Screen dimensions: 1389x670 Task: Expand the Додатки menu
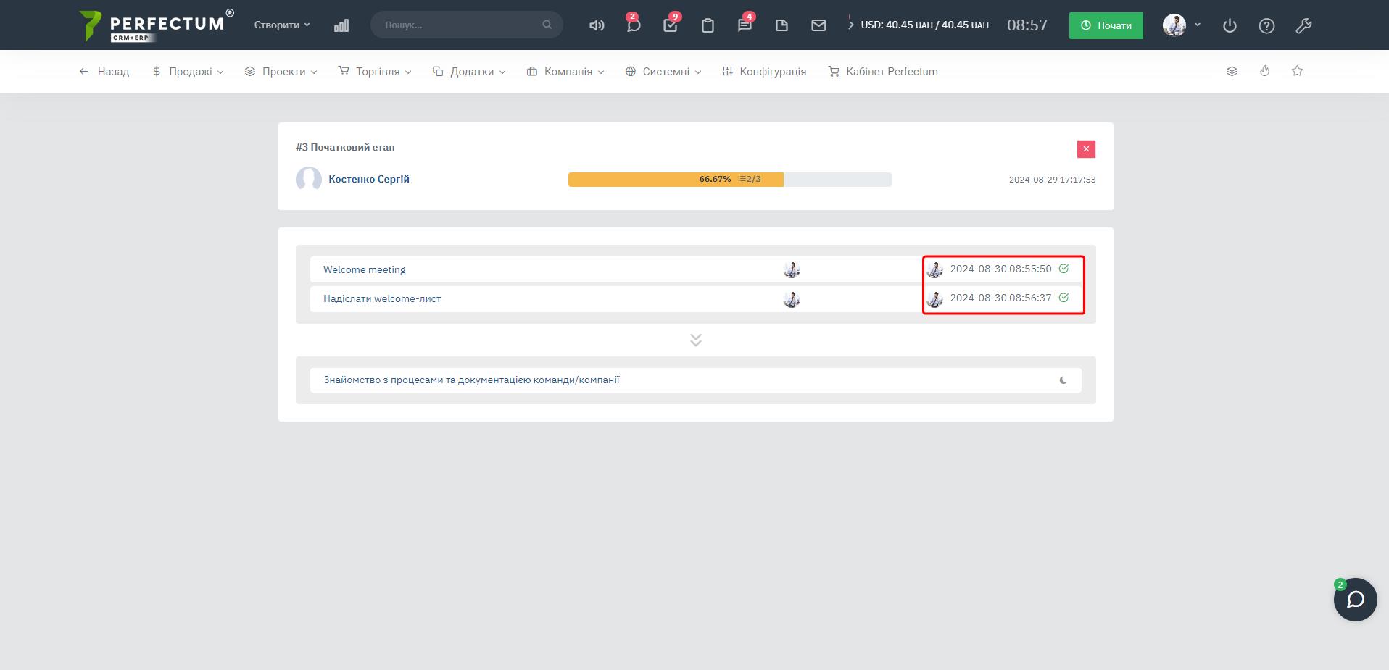click(469, 72)
